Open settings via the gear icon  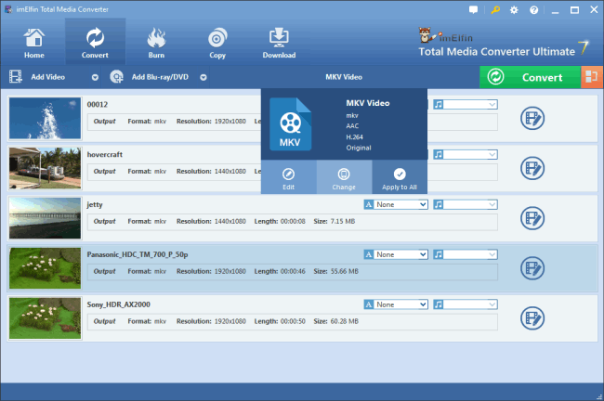click(x=514, y=10)
